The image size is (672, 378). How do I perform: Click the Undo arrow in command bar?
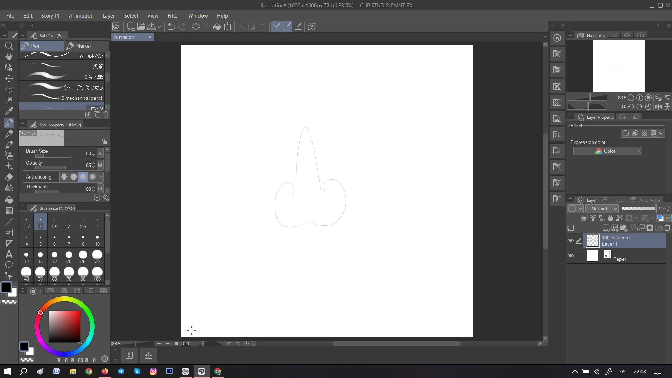coord(171,27)
